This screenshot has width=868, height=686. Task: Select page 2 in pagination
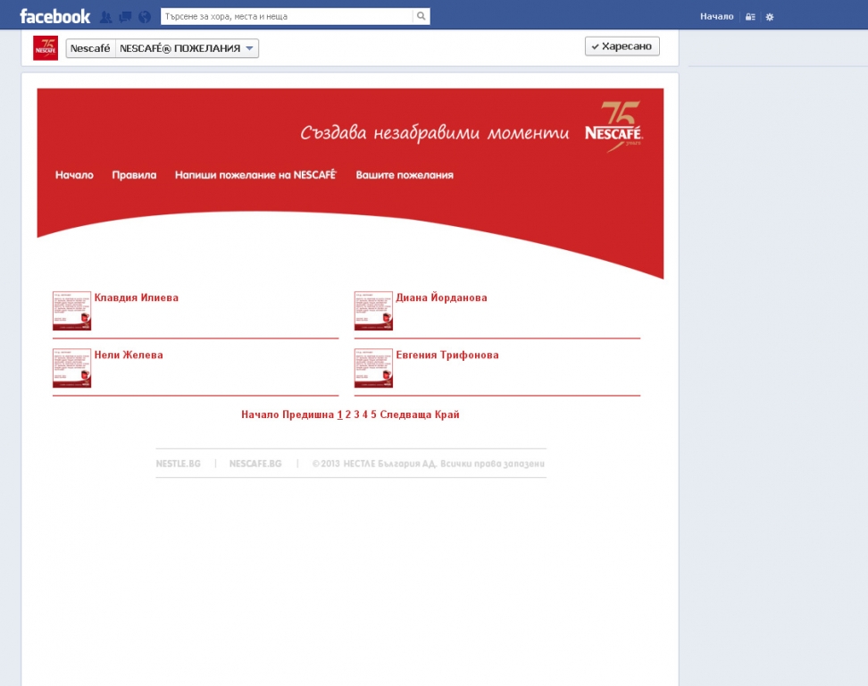[x=348, y=414]
